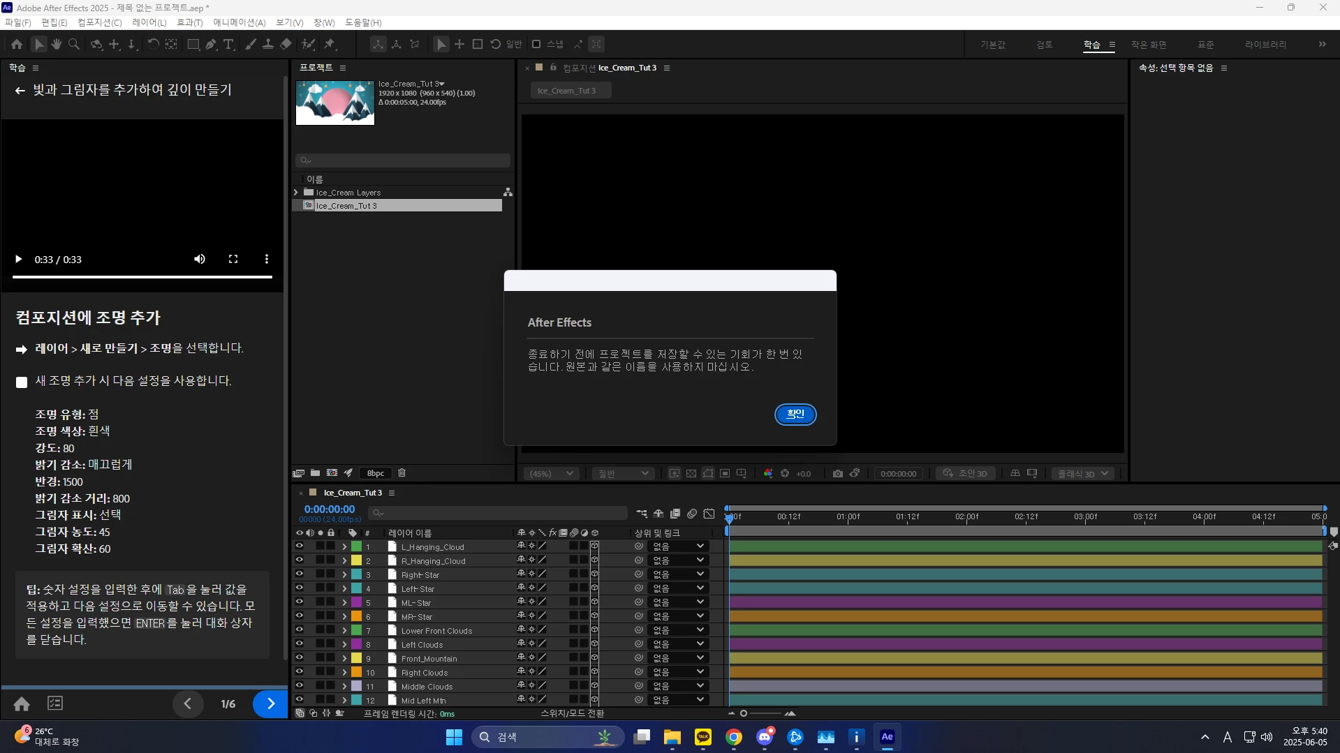The width and height of the screenshot is (1340, 753).
Task: Open the 효과(T) menu
Action: tap(190, 23)
